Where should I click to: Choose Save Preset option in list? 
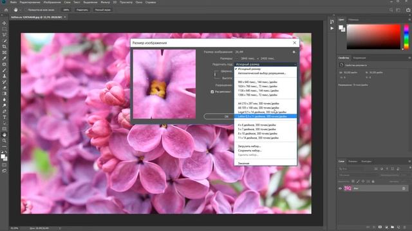(265, 151)
